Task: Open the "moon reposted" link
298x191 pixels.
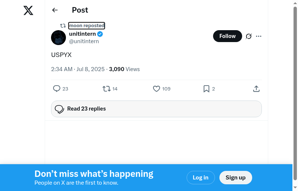Action: pos(86,26)
